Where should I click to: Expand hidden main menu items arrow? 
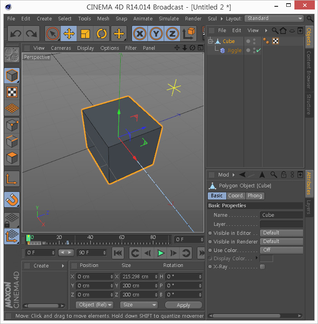click(222, 19)
